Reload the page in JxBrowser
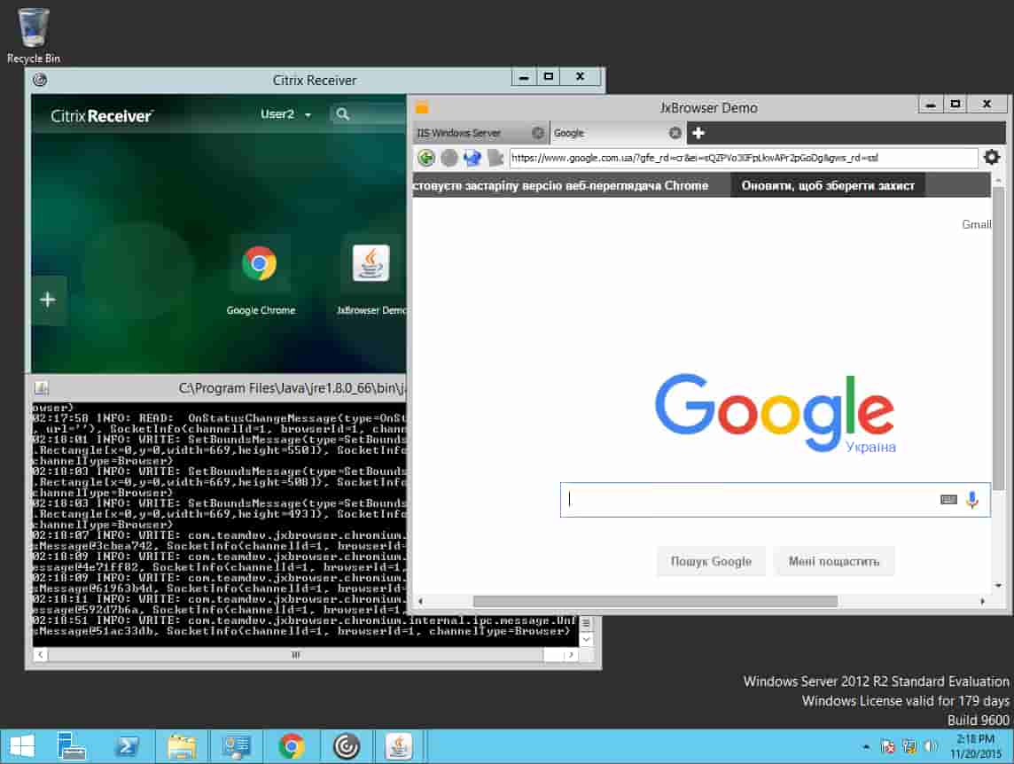Screen dimensions: 1014x764 (472, 157)
